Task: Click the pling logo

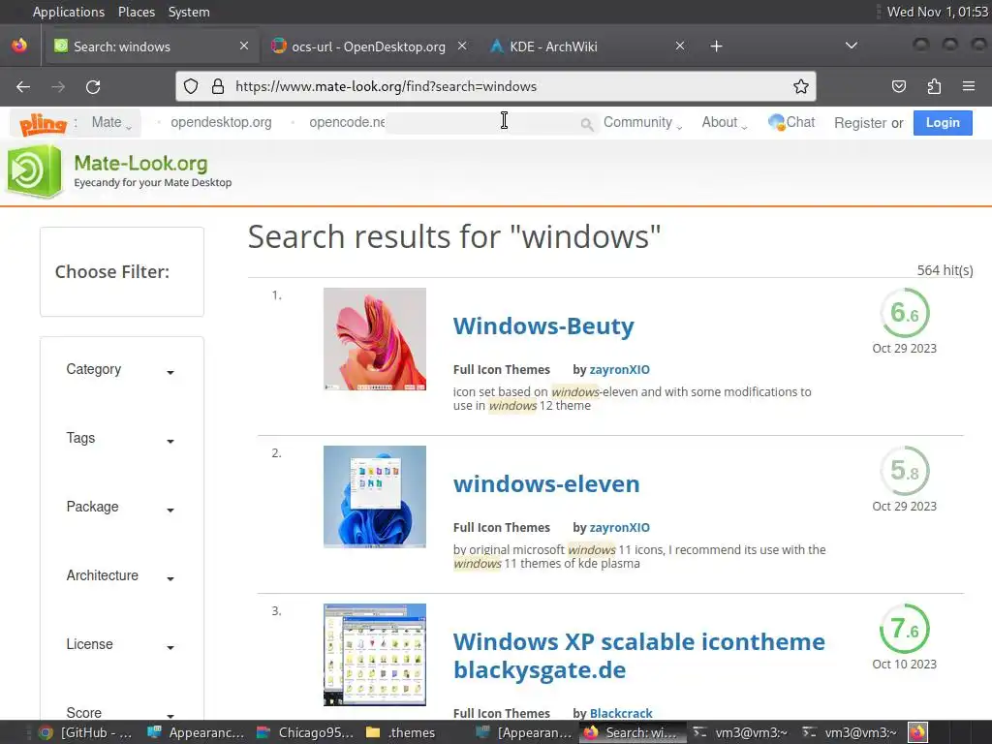Action: click(43, 124)
